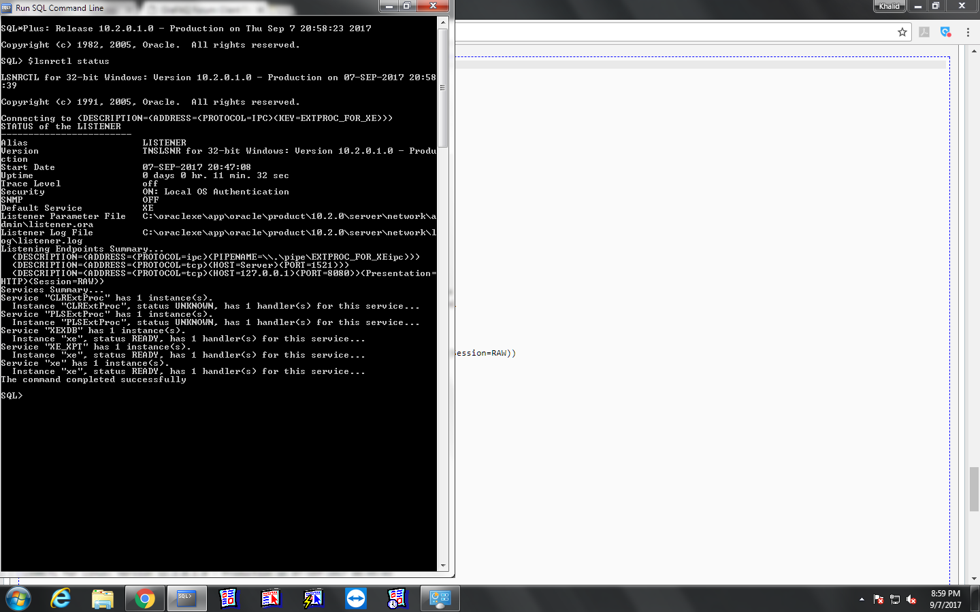Click the endpoint line with PORT=1521

coord(180,265)
